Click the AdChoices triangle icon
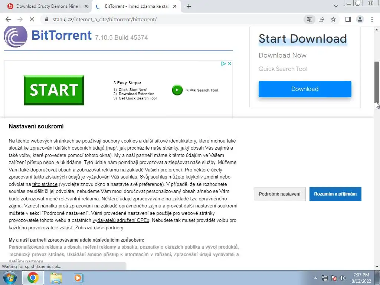Viewport: 380px width, 285px height. [223, 63]
